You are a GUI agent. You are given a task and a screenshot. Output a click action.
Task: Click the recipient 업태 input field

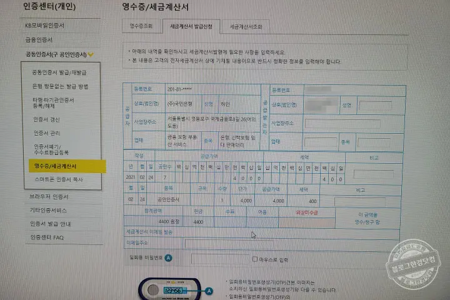click(x=320, y=142)
